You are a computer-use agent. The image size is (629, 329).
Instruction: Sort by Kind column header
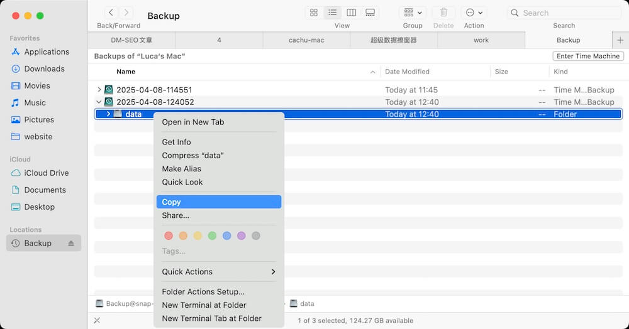click(x=560, y=72)
